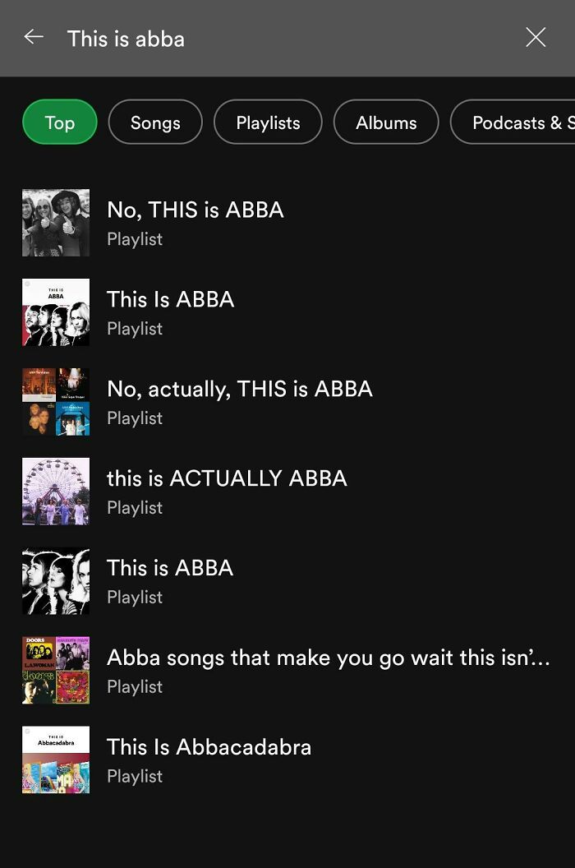Click the ferris wheel playlist cover image

[x=55, y=491]
